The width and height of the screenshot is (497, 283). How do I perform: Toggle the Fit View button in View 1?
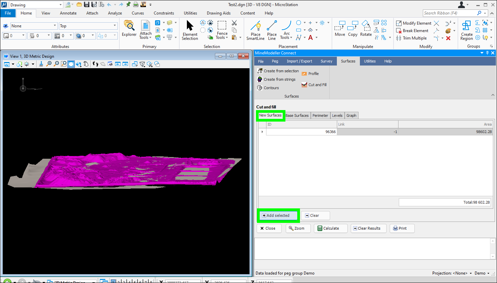click(71, 64)
